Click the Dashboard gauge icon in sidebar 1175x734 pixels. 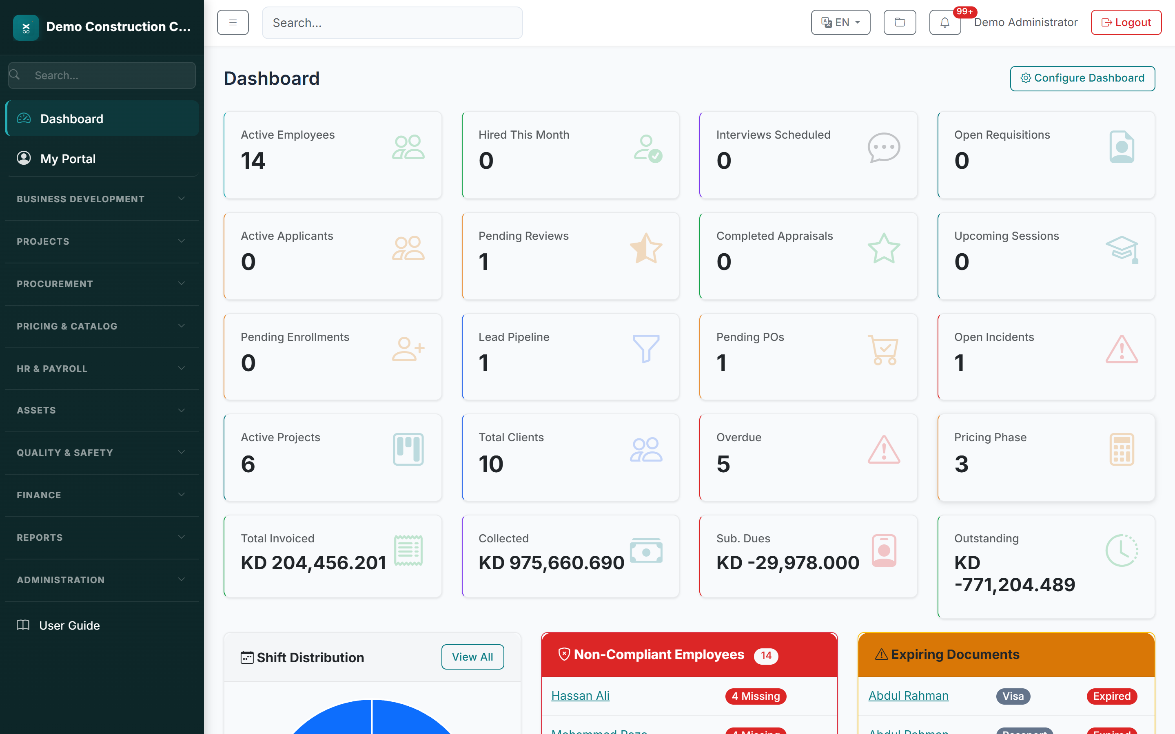23,118
